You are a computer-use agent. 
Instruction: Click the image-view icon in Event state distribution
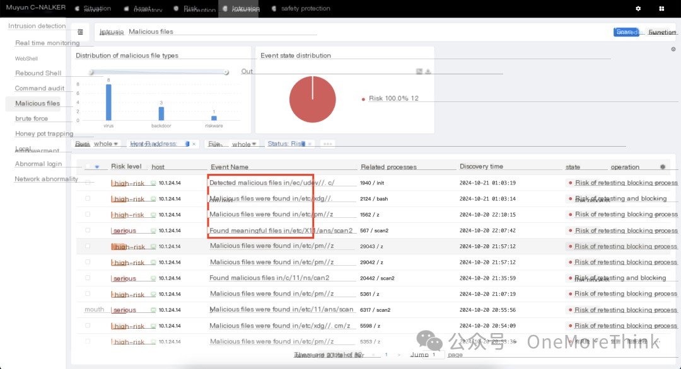pyautogui.click(x=419, y=71)
